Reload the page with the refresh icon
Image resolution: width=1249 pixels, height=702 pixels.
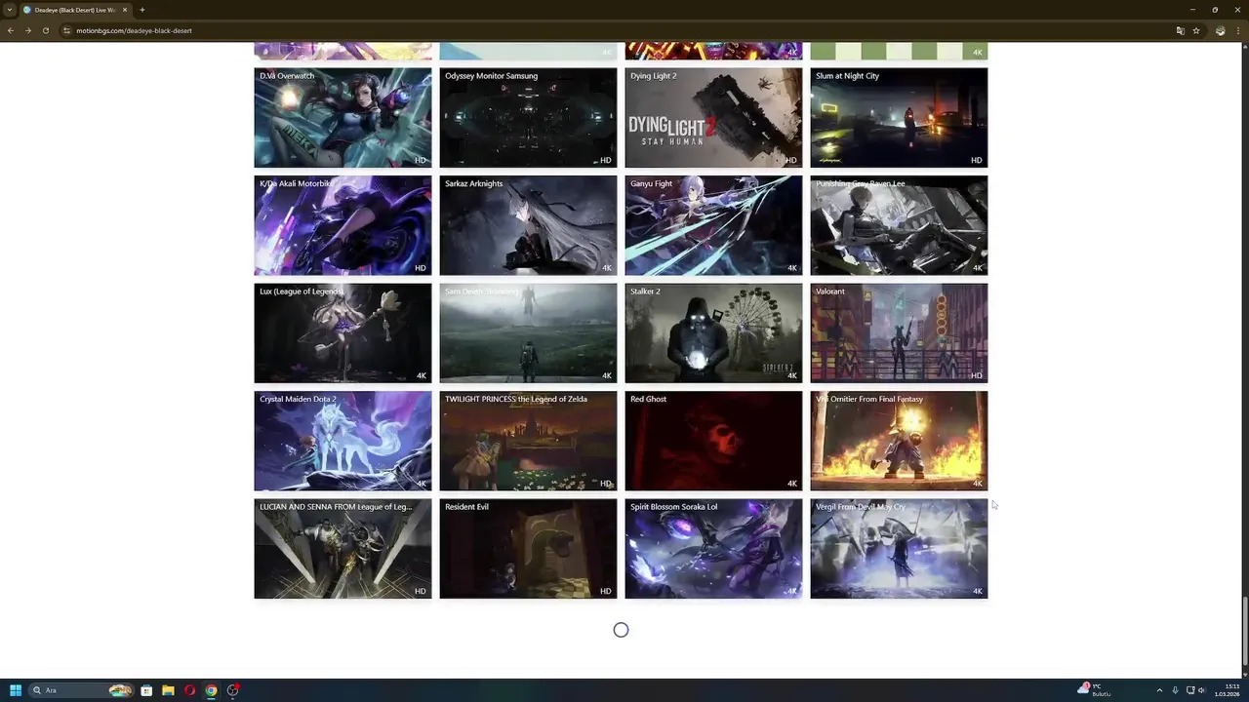point(45,30)
